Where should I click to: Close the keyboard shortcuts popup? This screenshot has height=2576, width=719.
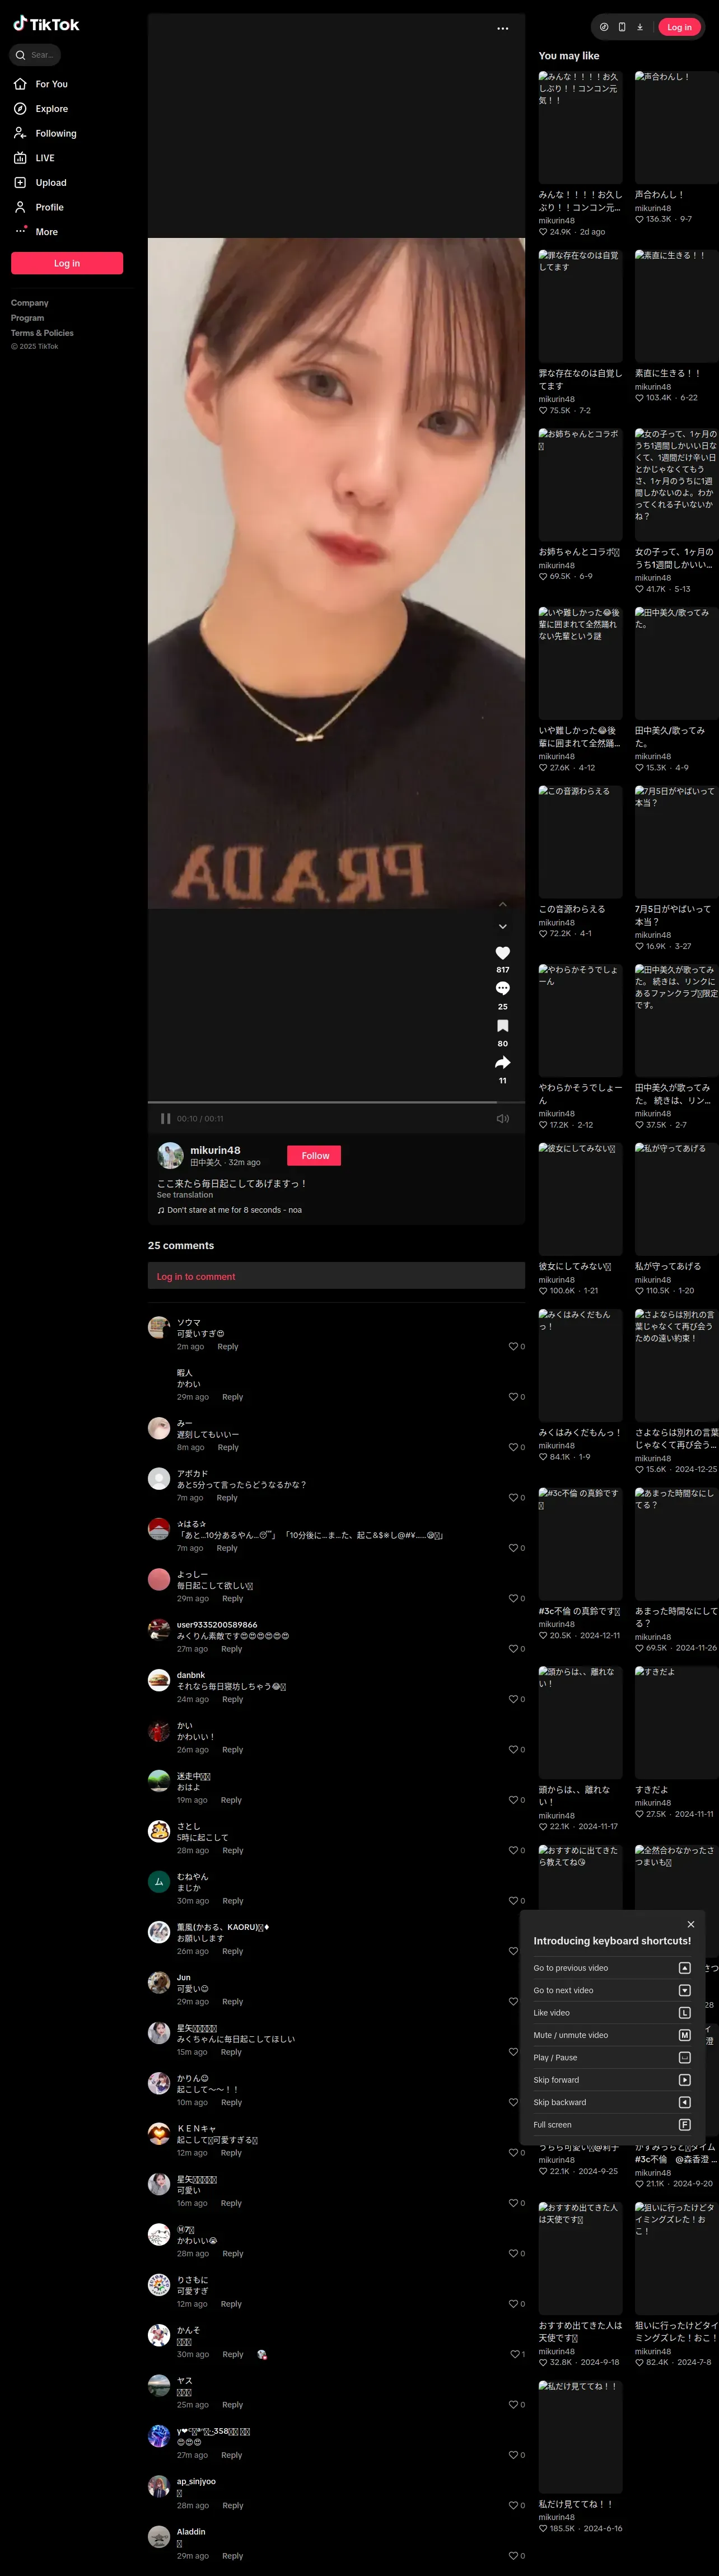pyautogui.click(x=691, y=1924)
